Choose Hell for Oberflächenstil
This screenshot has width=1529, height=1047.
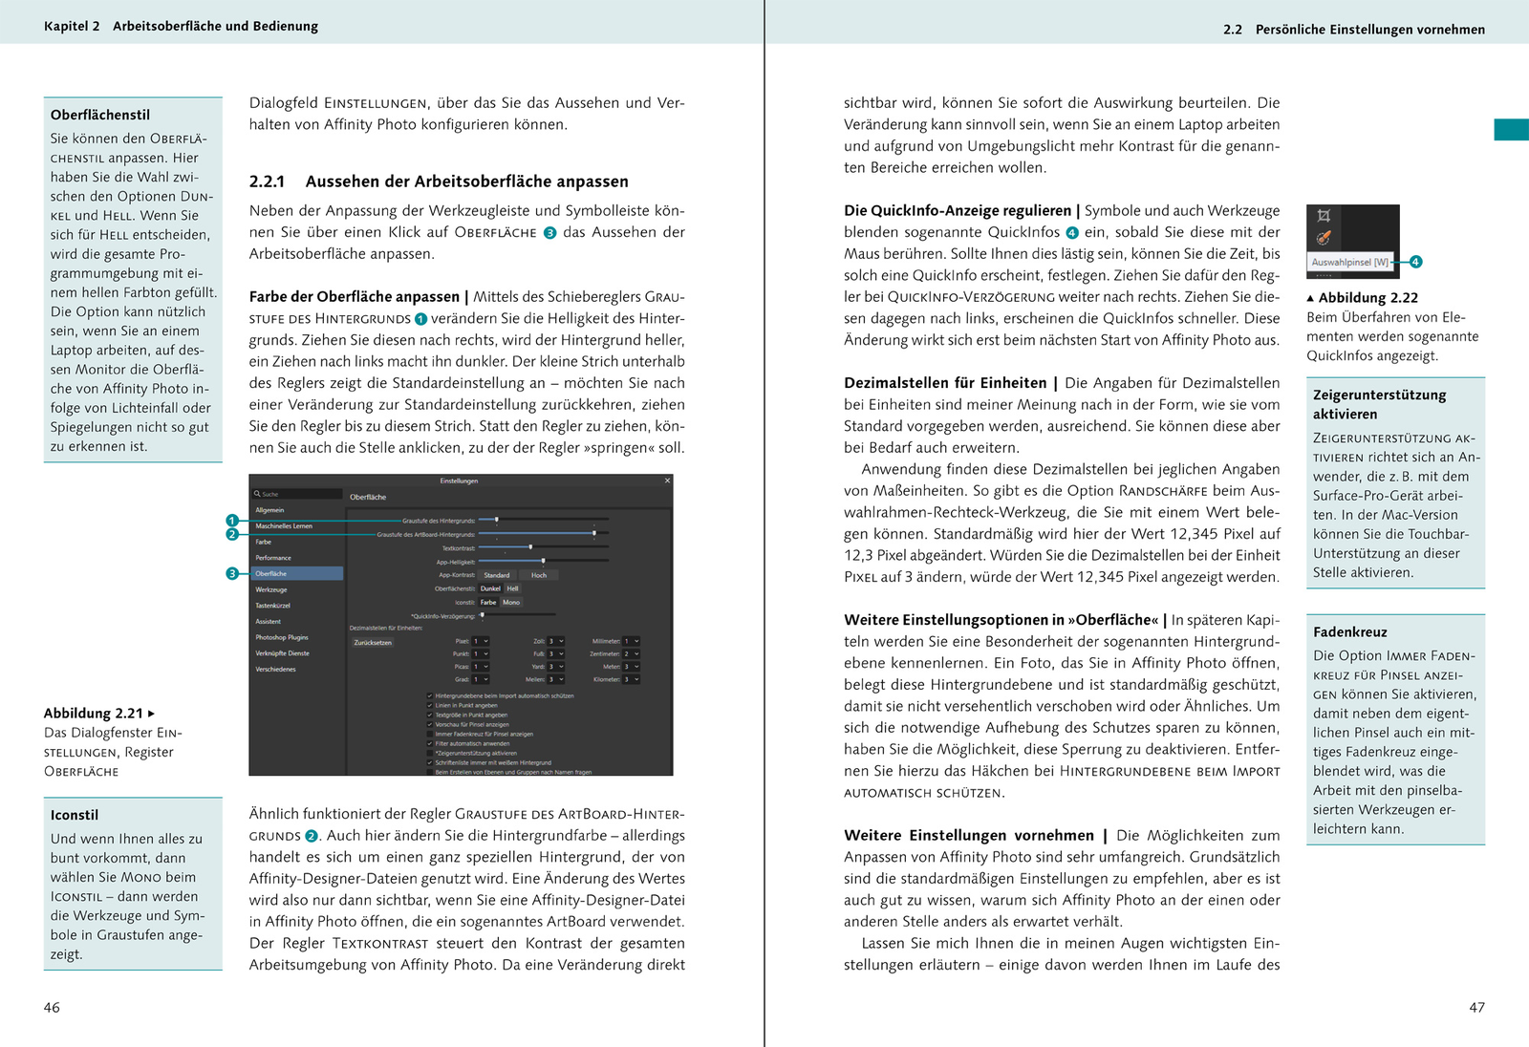tap(513, 588)
